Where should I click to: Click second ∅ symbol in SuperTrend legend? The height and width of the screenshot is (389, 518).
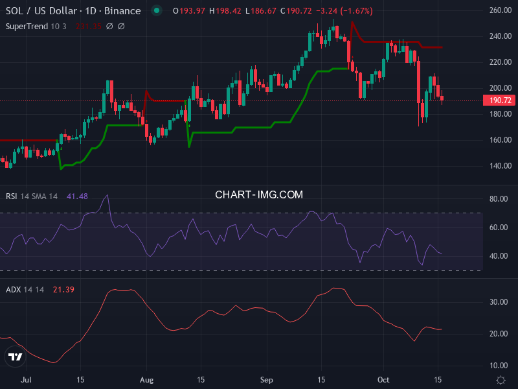[x=121, y=26]
